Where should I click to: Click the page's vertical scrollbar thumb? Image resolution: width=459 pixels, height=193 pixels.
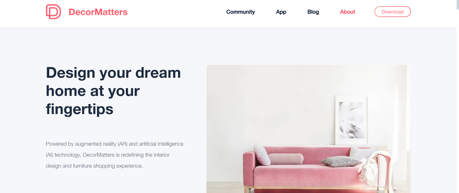pyautogui.click(x=458, y=5)
